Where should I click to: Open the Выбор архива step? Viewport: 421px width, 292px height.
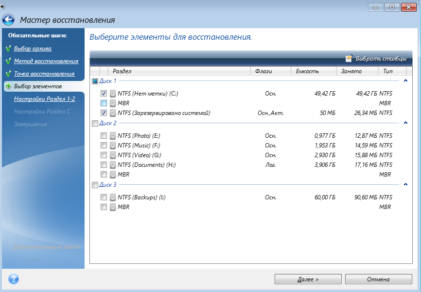pyautogui.click(x=33, y=49)
